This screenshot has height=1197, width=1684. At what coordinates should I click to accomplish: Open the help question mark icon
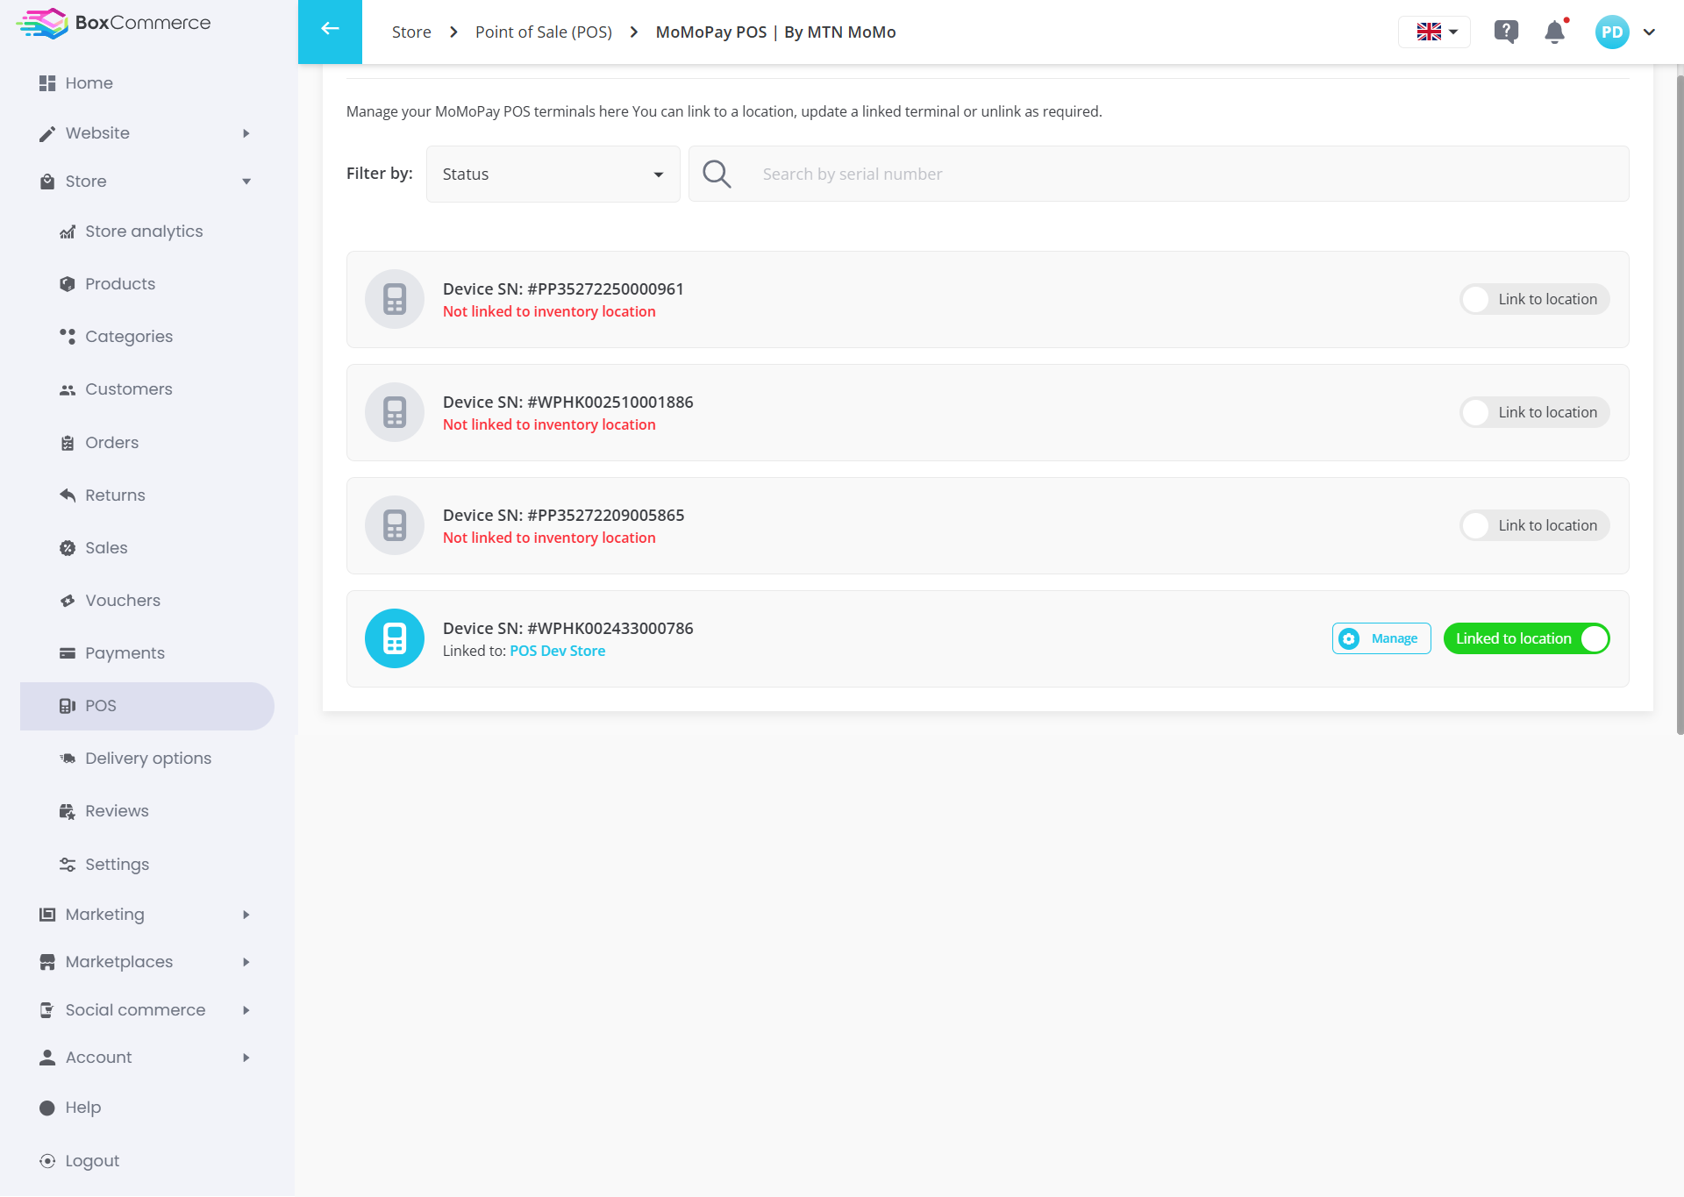tap(1506, 32)
